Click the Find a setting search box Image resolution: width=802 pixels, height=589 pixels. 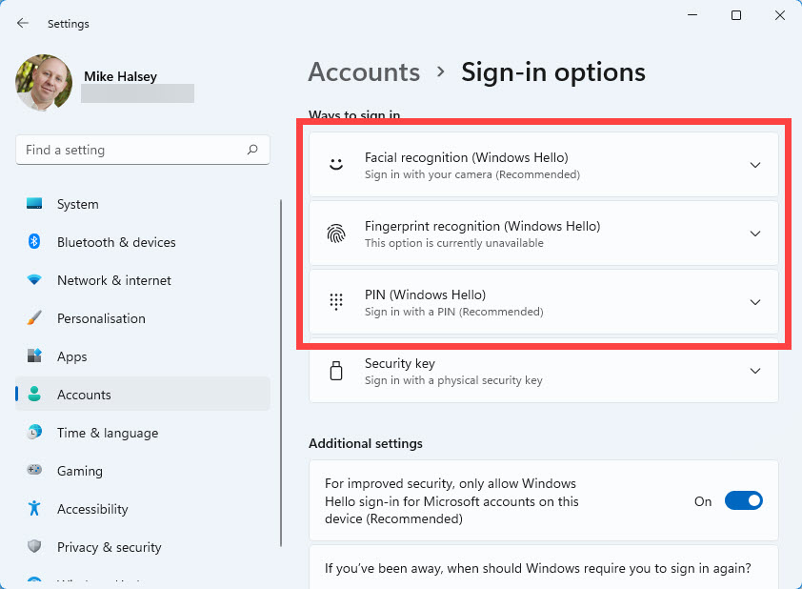point(133,150)
